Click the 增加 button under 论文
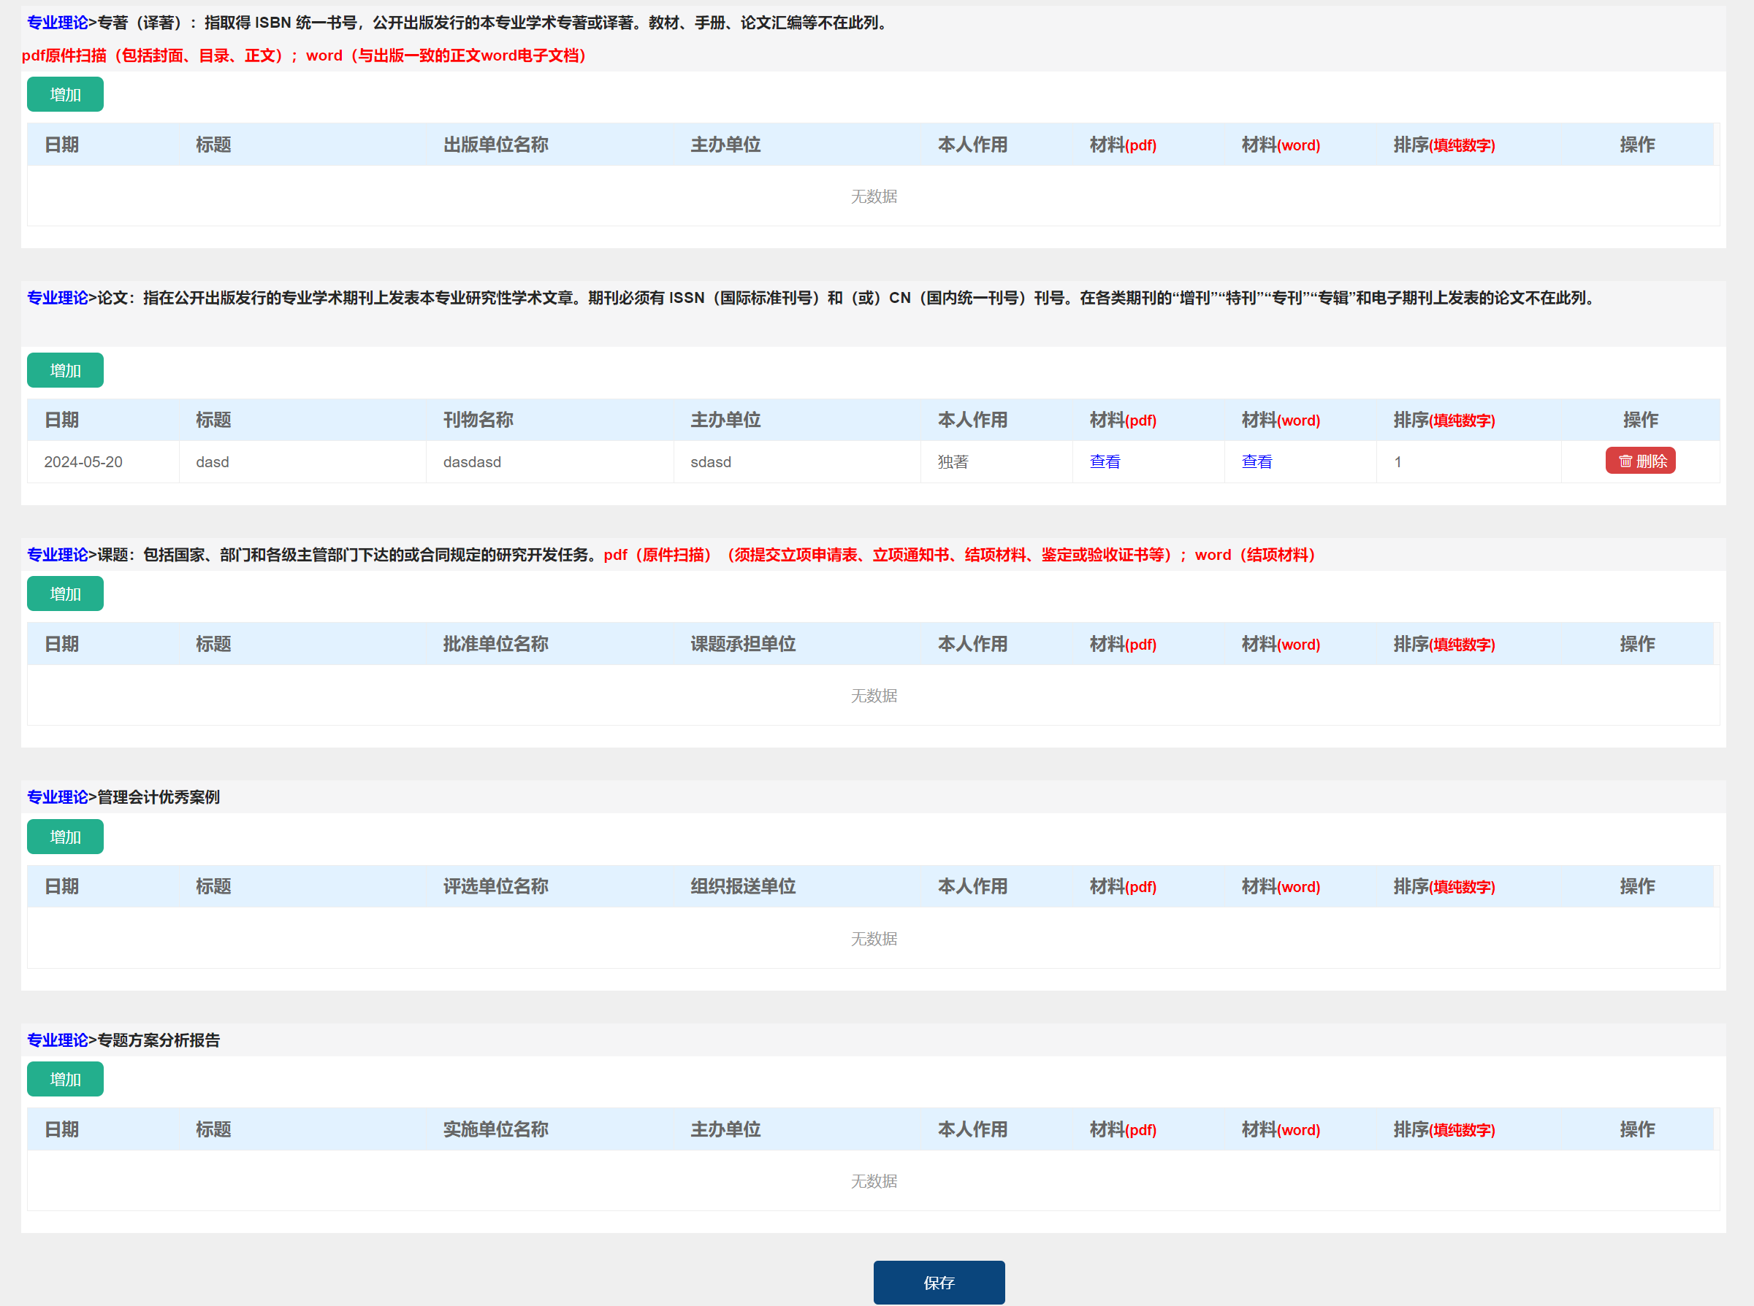This screenshot has width=1754, height=1306. coord(64,370)
